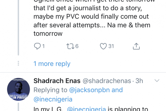This screenshot has height=111, width=166.
Task: Like the tweet with the heart icon
Action: [103, 46]
